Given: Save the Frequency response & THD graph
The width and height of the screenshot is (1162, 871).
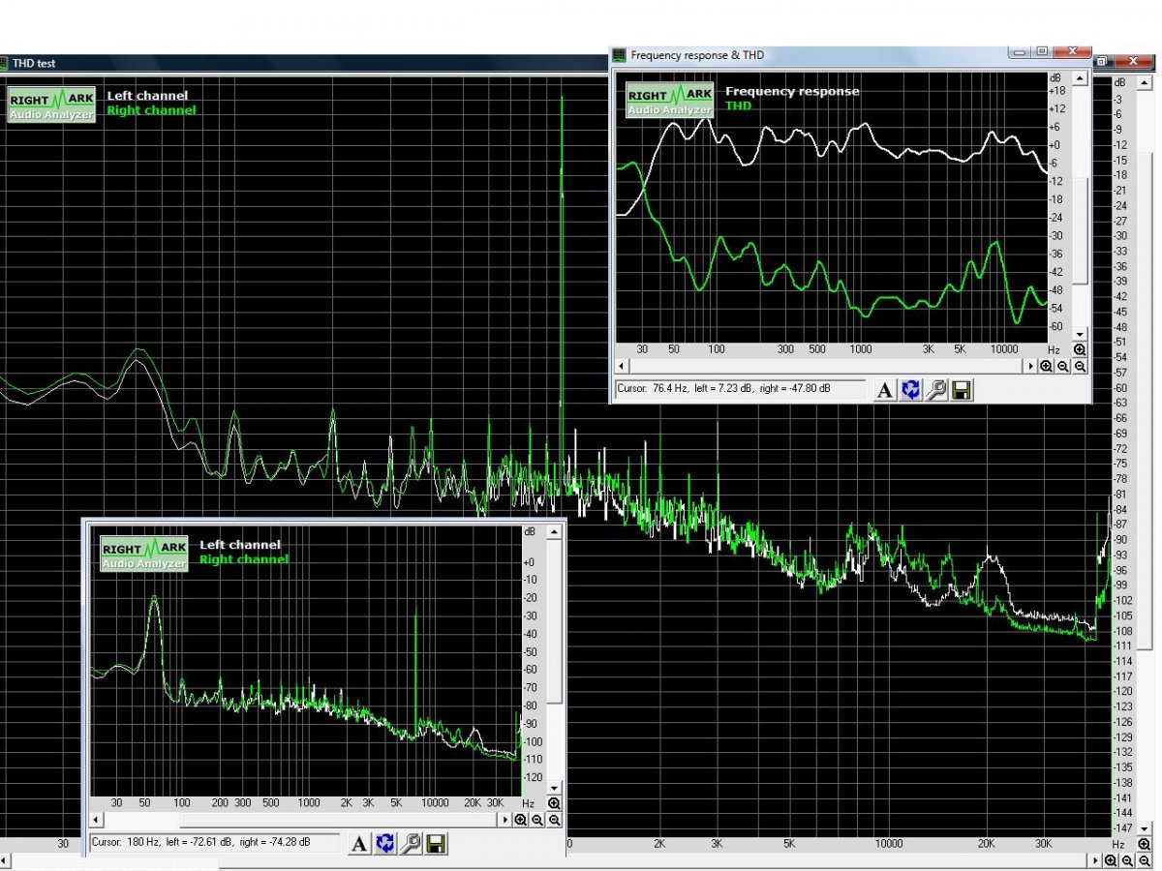Looking at the screenshot, I should point(962,390).
